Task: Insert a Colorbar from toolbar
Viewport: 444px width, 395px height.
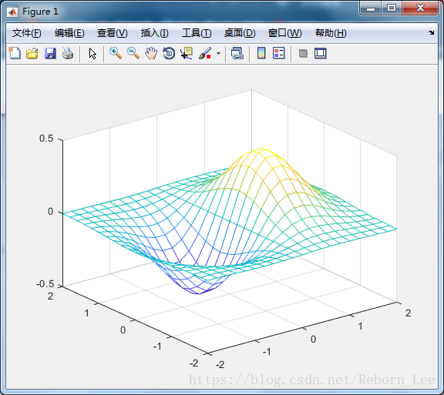Action: (261, 53)
